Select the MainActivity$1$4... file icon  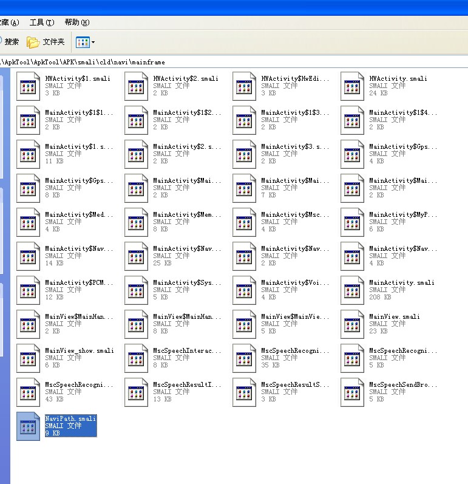(352, 120)
